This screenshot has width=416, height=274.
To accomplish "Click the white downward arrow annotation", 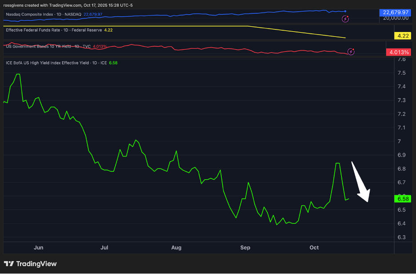I will 360,182.
